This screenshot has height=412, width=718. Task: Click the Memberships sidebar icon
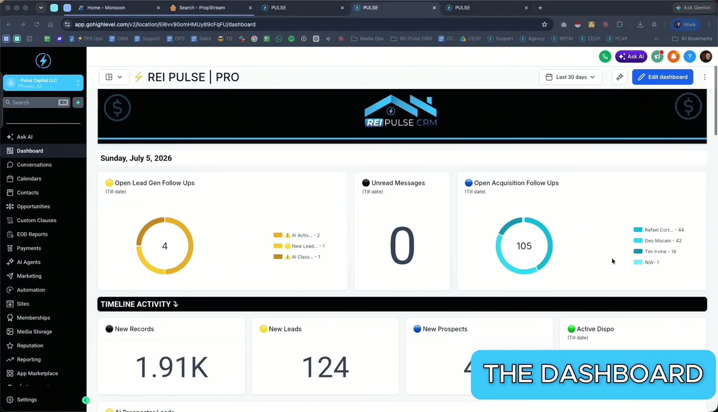10,318
